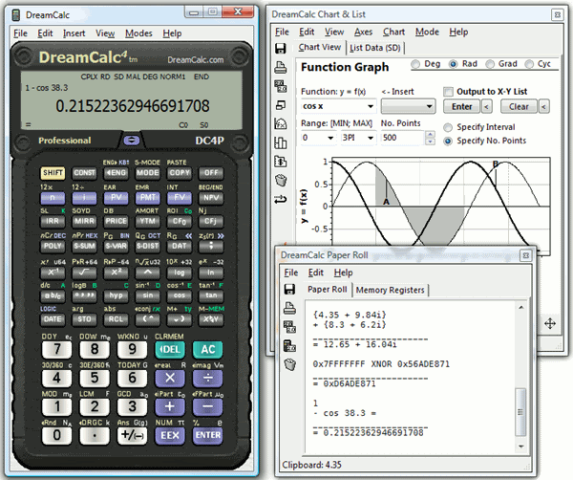The width and height of the screenshot is (573, 480).
Task: Click the cos key on calculator
Action: click(x=180, y=295)
